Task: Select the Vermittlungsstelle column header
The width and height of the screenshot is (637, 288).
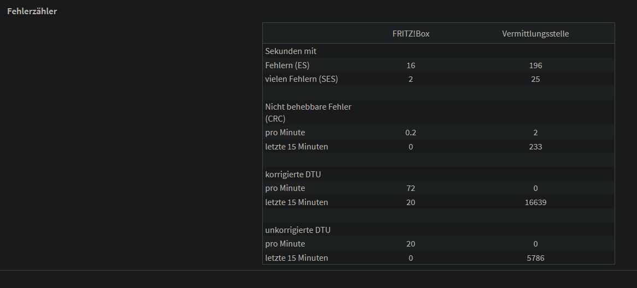Action: coord(535,34)
